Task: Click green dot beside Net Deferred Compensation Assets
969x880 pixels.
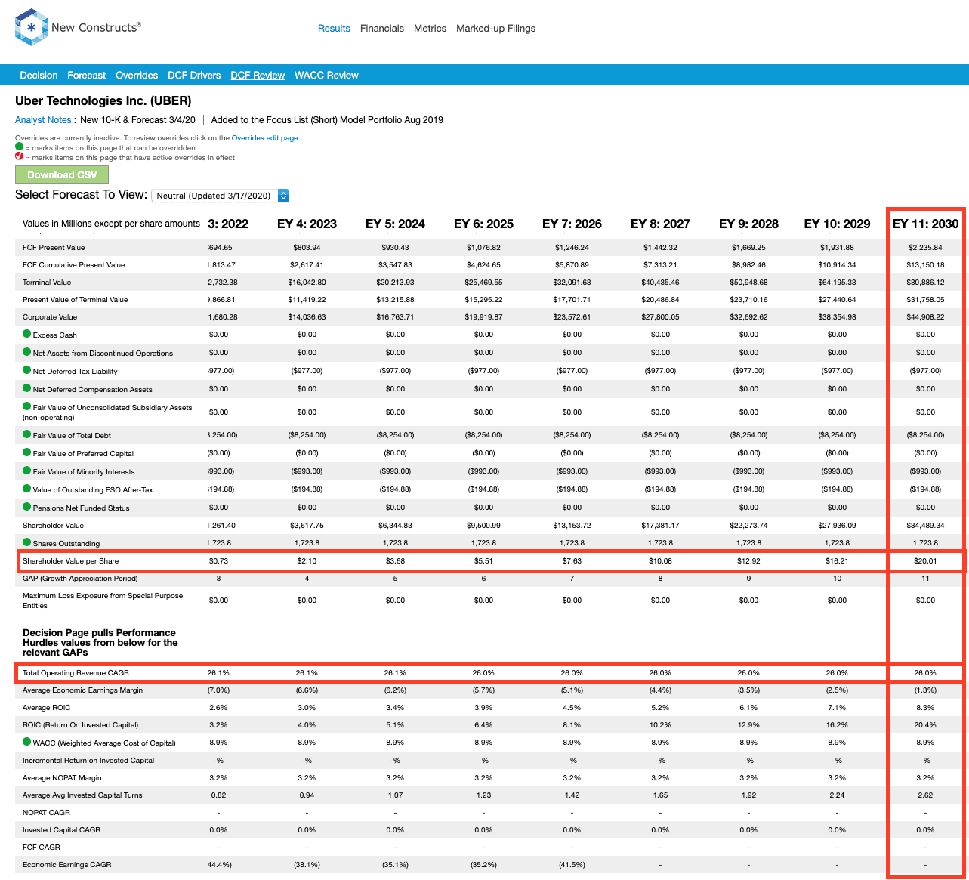Action: (26, 388)
